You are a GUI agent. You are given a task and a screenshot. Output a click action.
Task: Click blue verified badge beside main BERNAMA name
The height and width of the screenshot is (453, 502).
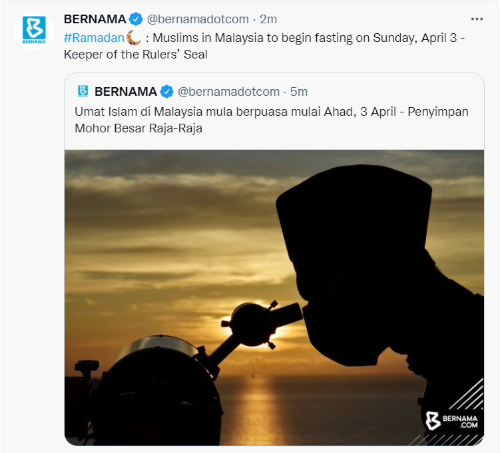coord(136,19)
